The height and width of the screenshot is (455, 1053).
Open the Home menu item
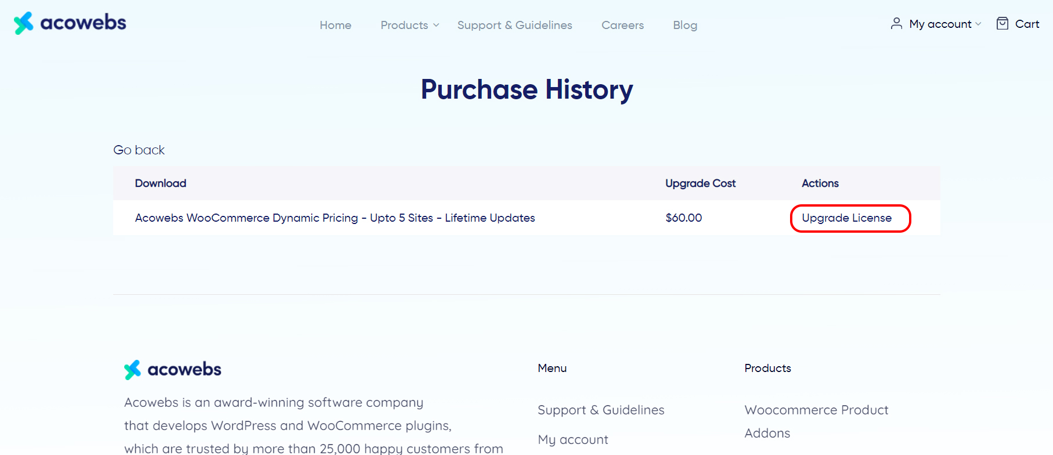pyautogui.click(x=336, y=25)
